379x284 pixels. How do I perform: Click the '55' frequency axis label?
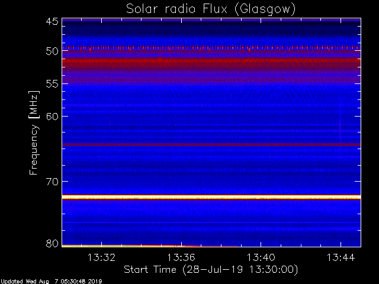click(x=52, y=84)
